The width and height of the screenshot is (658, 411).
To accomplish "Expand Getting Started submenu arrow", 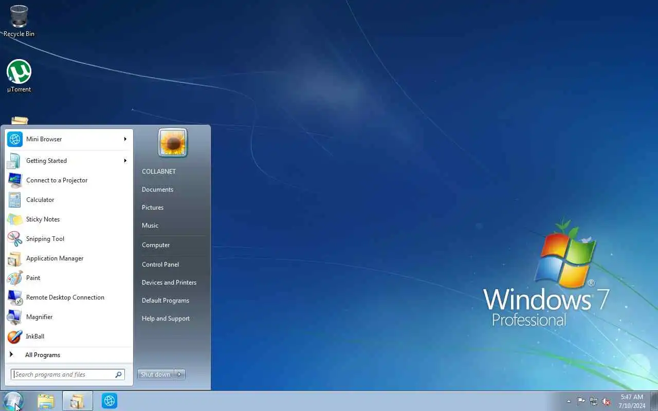I will tap(125, 161).
